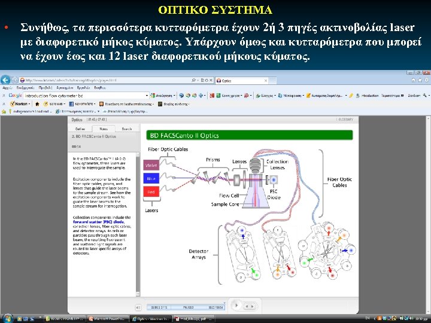
Task: Open the identity safe toolbar dropdown right of Facebook
Action: tap(126, 104)
